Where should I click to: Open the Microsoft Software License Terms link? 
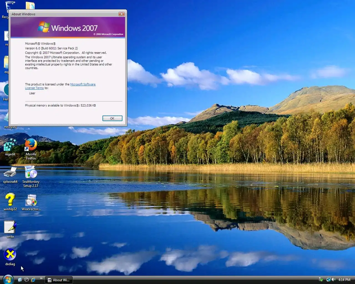coord(60,86)
